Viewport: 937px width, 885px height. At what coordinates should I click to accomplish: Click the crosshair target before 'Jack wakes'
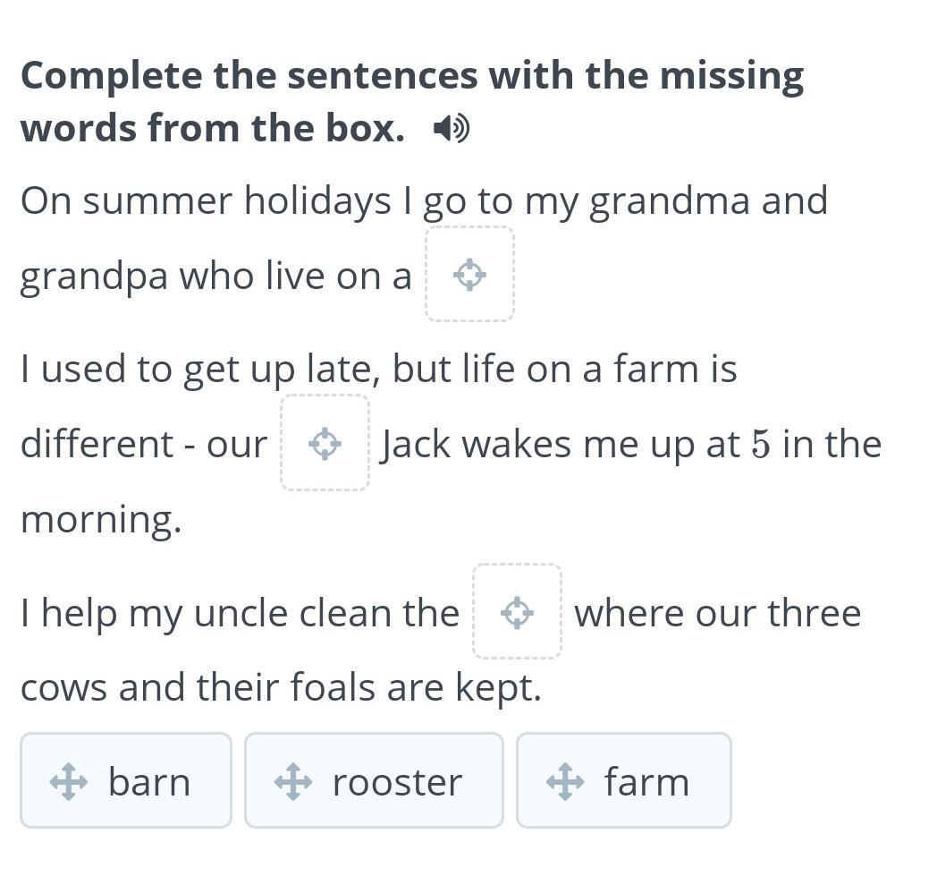point(325,443)
